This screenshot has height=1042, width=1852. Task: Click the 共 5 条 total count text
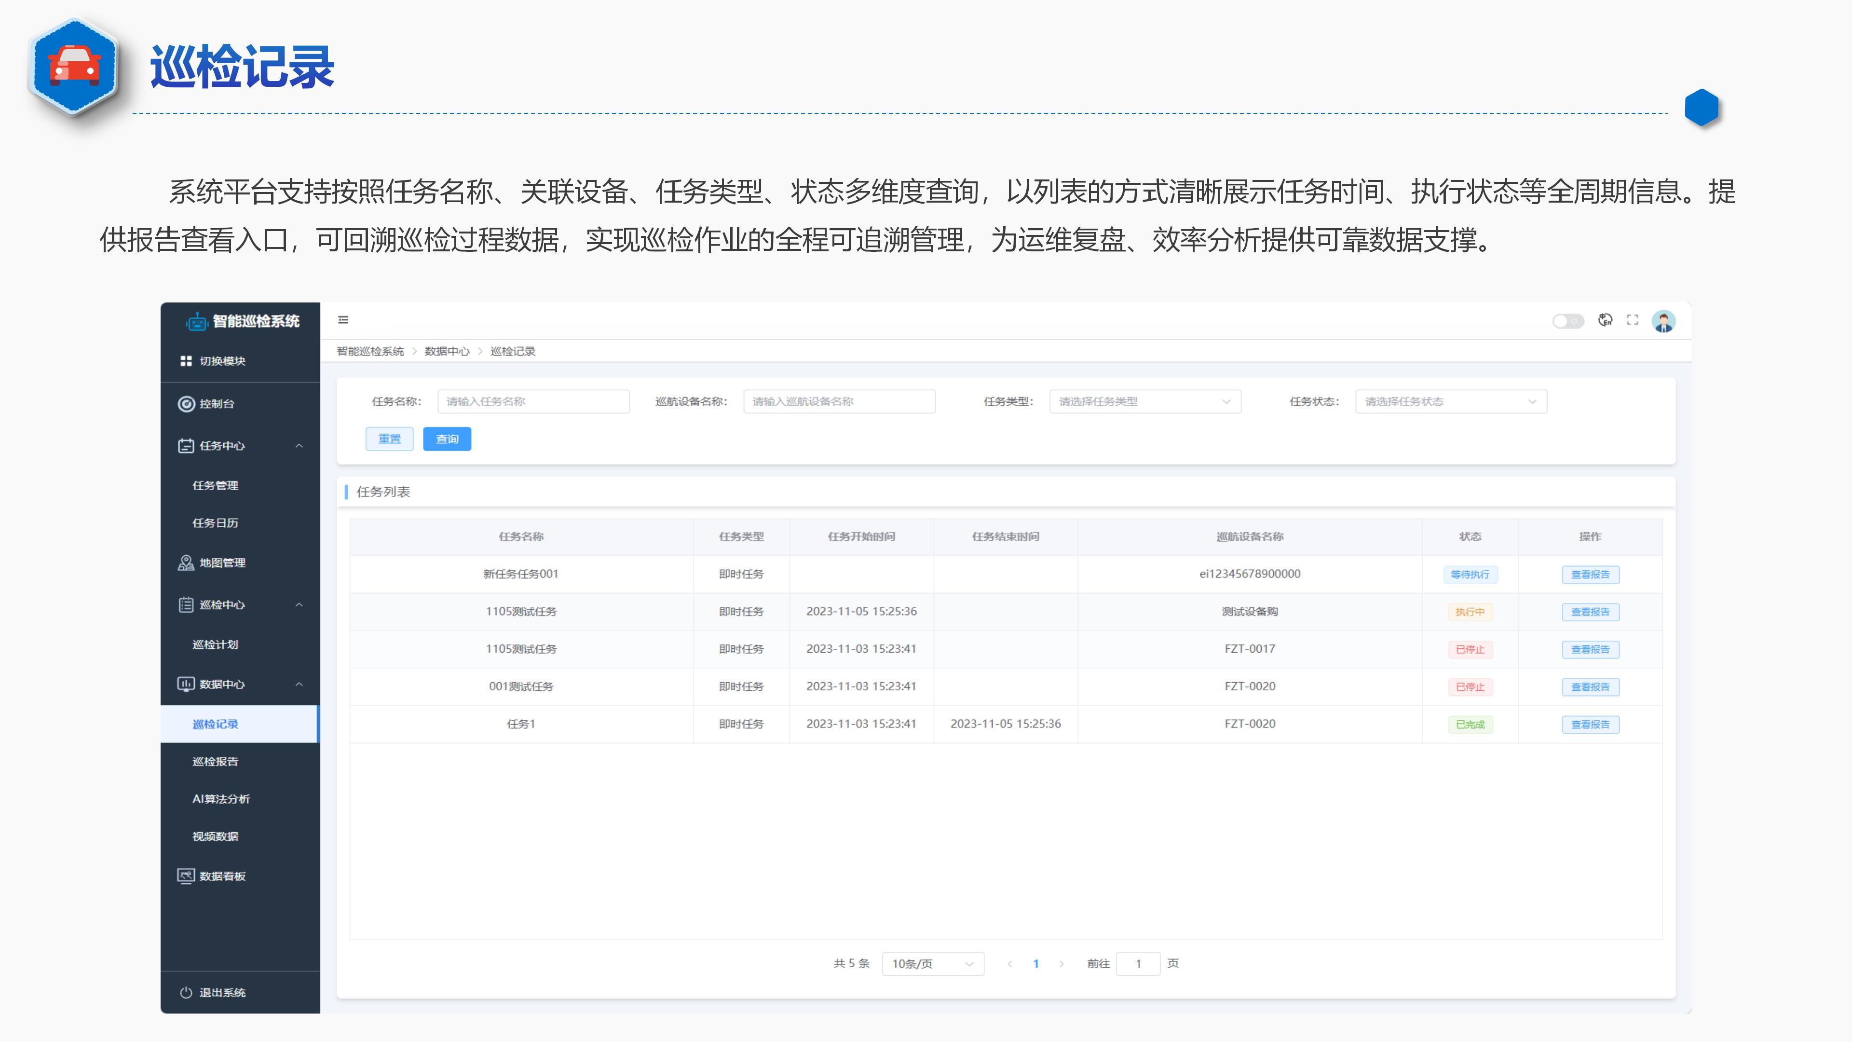(x=851, y=964)
